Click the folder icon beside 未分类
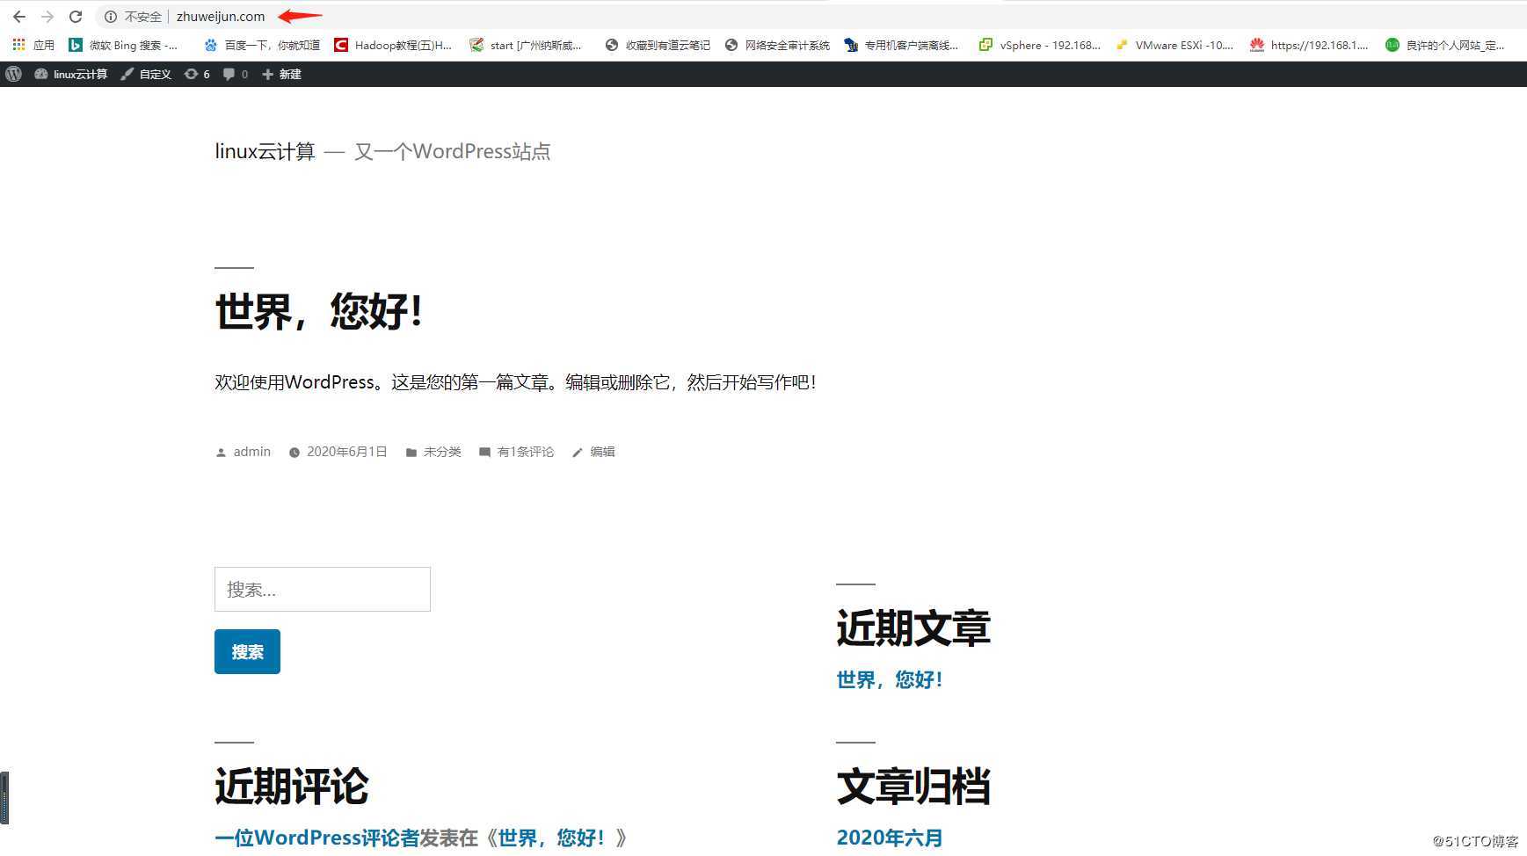 coord(411,453)
